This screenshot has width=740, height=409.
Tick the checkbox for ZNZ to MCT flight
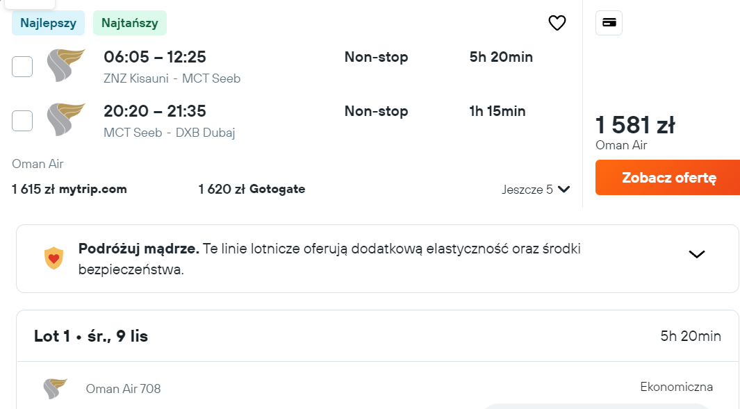22,67
